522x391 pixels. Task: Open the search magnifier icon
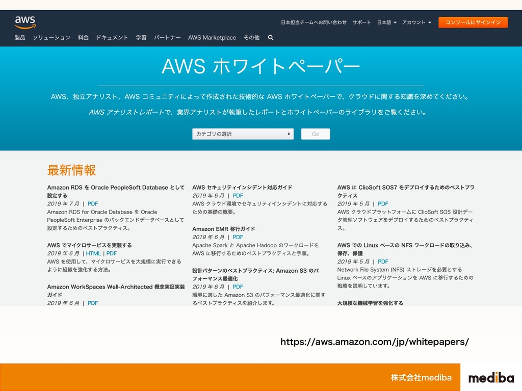[x=271, y=38]
